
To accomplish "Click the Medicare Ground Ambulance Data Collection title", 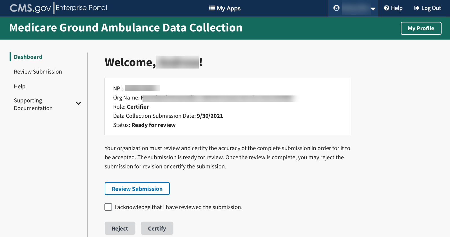I will point(126,28).
